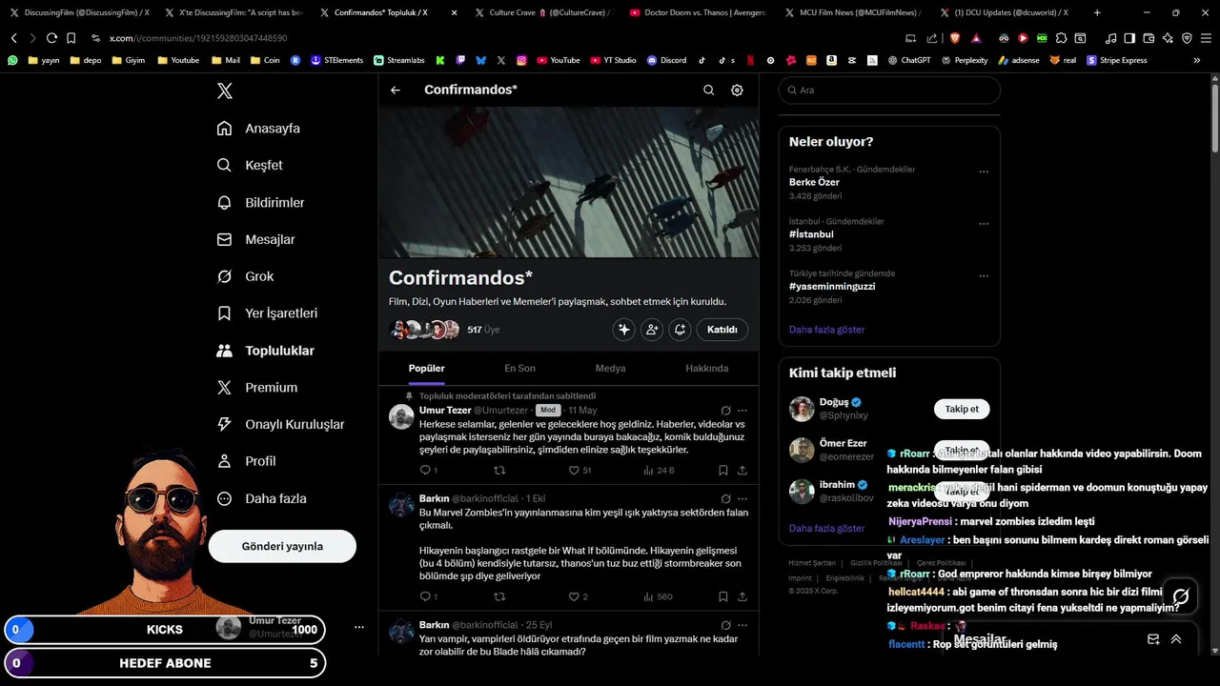Switch to the Hakkında tab
This screenshot has width=1220, height=686.
coord(707,368)
